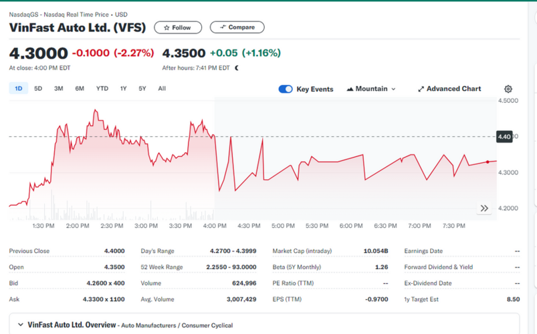This screenshot has height=334, width=537.
Task: Click the Forward Dividend & Yield label
Action: point(439,267)
